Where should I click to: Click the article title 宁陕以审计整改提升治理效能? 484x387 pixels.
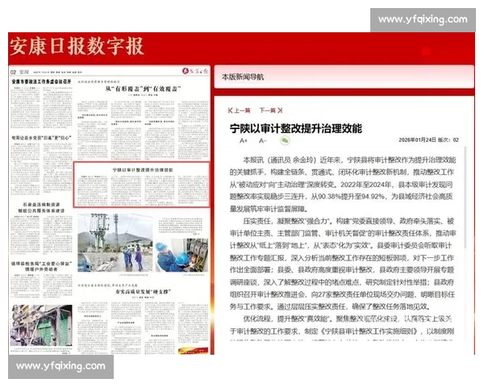296,128
